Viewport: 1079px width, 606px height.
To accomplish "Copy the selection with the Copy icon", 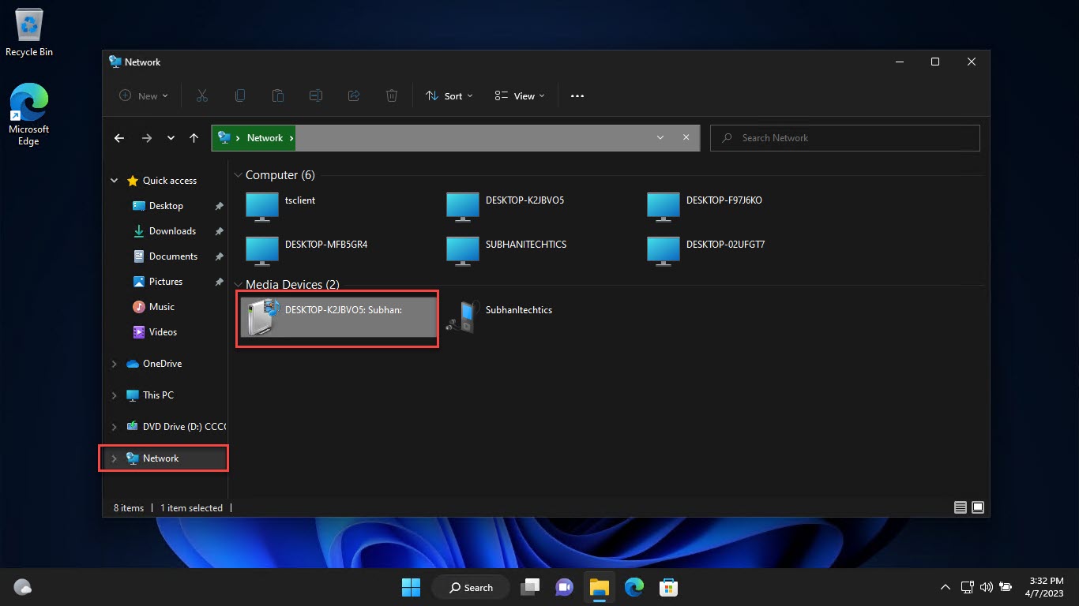I will point(240,95).
